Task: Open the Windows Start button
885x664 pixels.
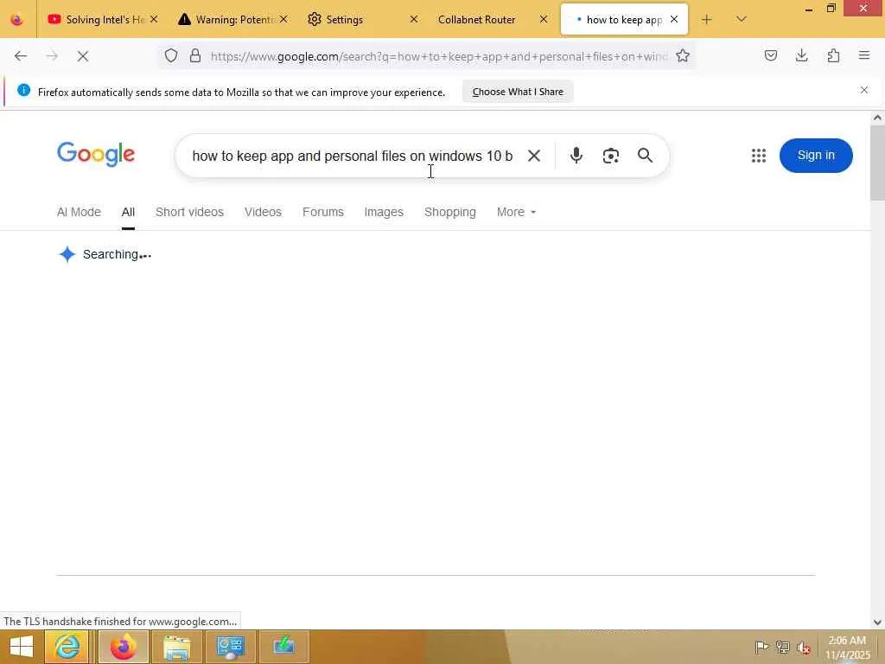Action: 21,647
